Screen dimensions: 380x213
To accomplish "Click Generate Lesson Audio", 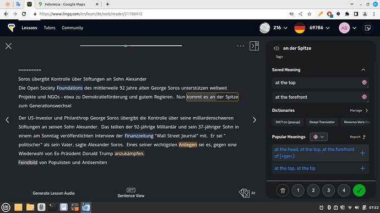I will pos(53,193).
